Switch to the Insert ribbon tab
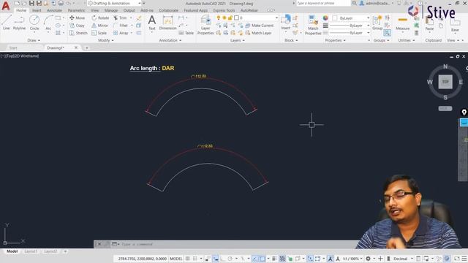 pos(37,10)
